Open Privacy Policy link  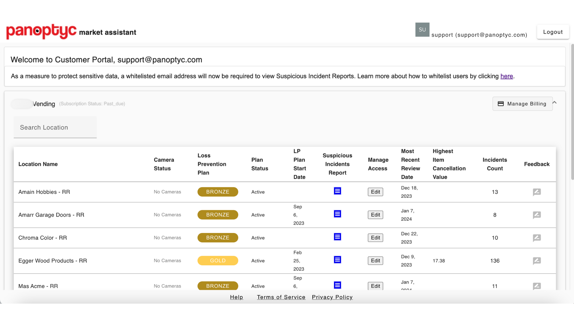pos(332,297)
